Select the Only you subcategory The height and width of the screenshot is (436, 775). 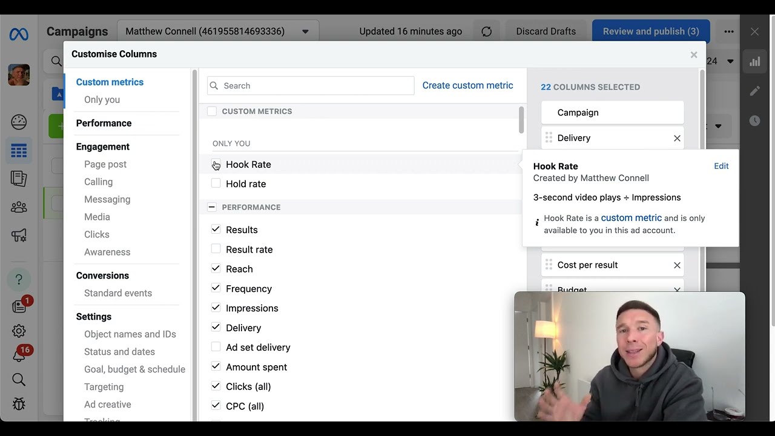pyautogui.click(x=102, y=100)
